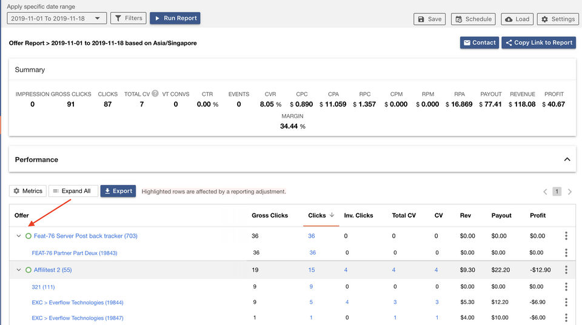Export the report table

coord(118,191)
